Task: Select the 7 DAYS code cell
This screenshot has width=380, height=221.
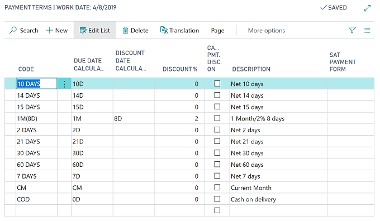Action: click(36, 176)
